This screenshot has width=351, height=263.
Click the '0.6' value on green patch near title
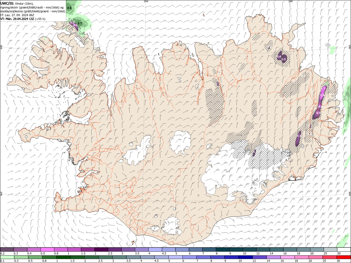pos(69,8)
